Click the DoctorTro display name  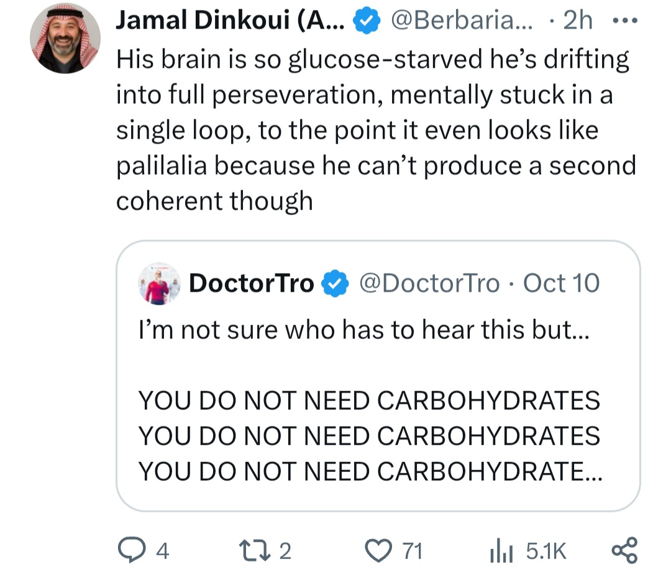(251, 284)
